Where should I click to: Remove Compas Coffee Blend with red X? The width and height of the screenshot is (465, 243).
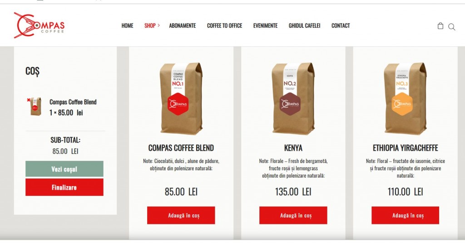(x=29, y=100)
